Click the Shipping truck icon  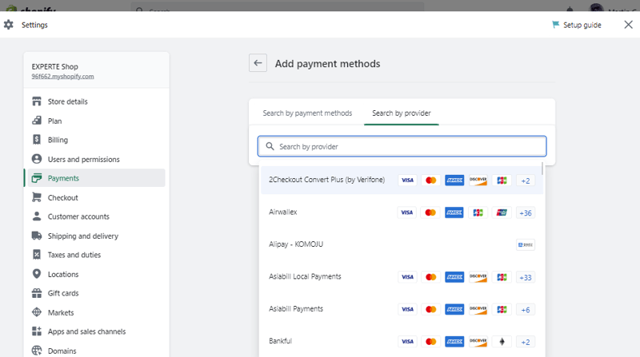point(37,236)
